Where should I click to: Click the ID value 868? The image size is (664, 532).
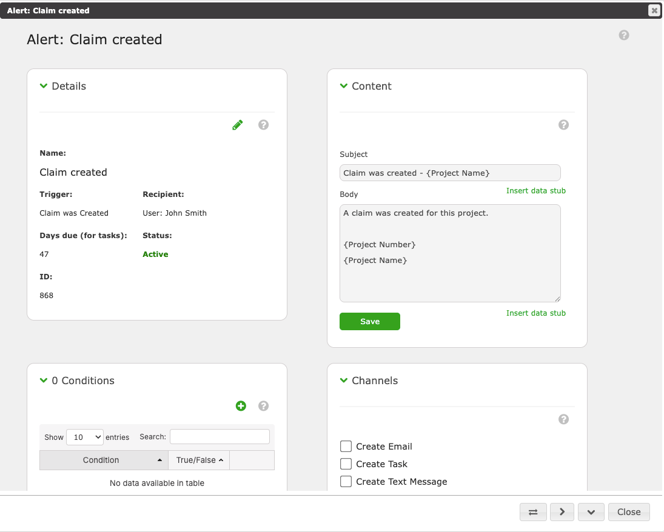pos(47,296)
